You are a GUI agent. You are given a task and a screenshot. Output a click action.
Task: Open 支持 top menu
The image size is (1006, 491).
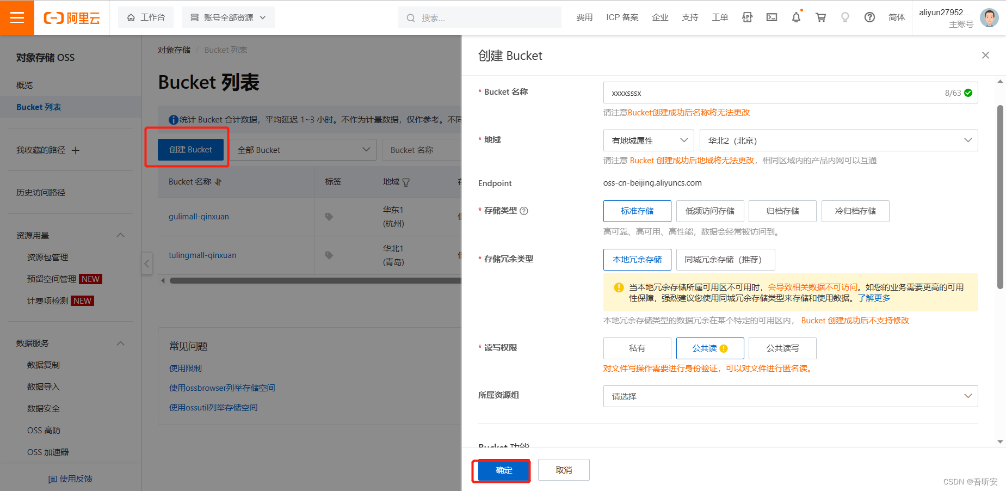pyautogui.click(x=690, y=17)
